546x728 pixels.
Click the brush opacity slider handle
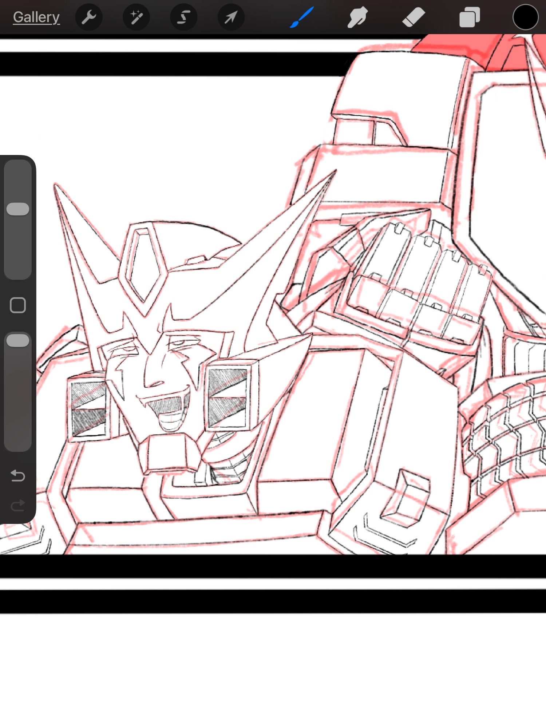click(x=18, y=340)
